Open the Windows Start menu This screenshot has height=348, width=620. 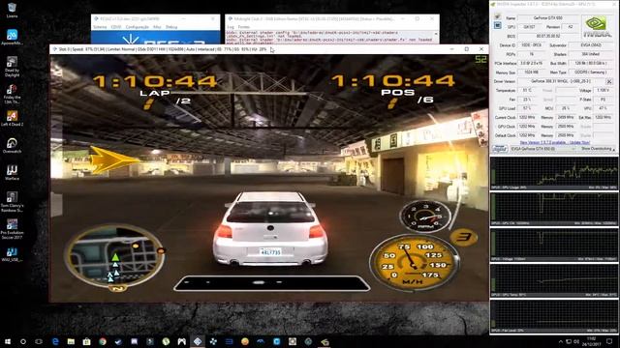pos(8,341)
